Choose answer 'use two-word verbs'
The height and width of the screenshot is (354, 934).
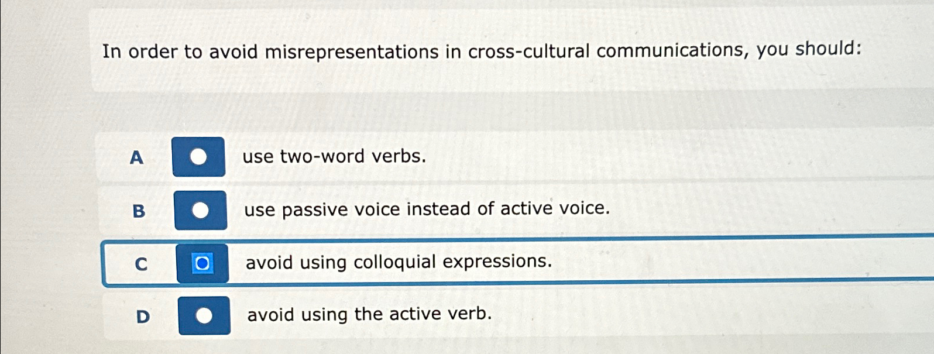point(334,157)
